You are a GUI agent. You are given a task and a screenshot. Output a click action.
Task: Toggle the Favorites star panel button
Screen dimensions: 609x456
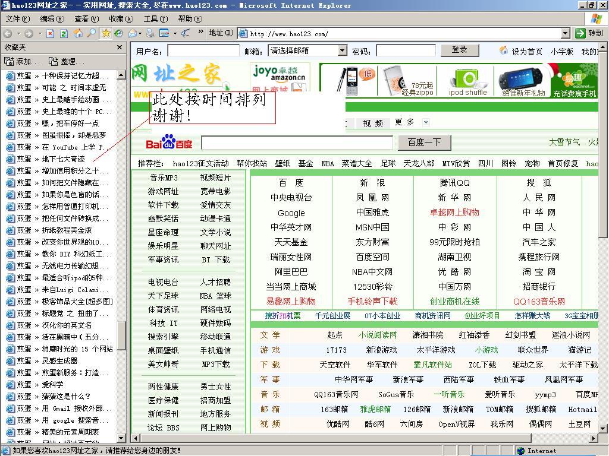point(106,33)
